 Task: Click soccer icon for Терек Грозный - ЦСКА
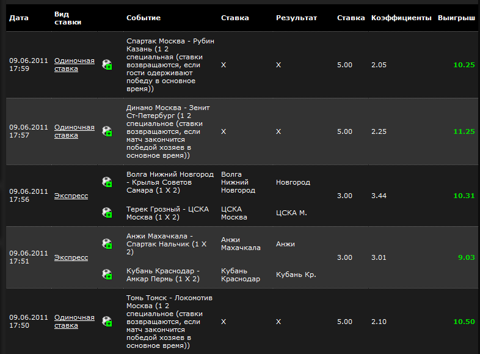click(107, 213)
